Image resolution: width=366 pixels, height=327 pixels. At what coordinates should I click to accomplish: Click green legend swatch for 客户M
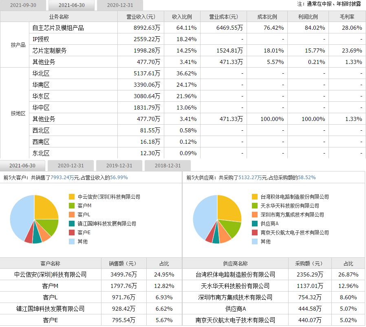(71, 206)
